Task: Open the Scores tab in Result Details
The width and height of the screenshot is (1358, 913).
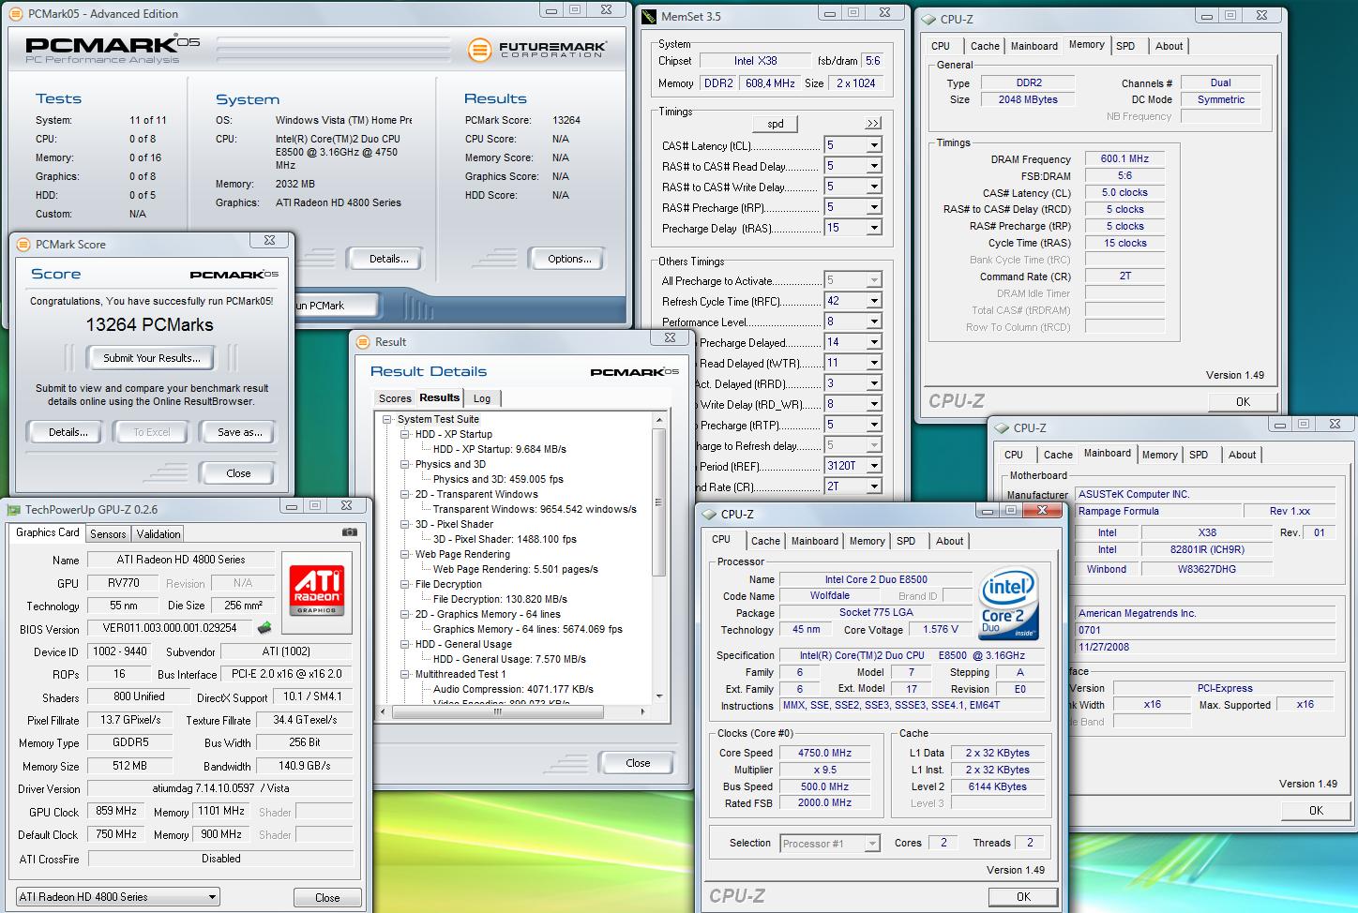Action: tap(395, 398)
